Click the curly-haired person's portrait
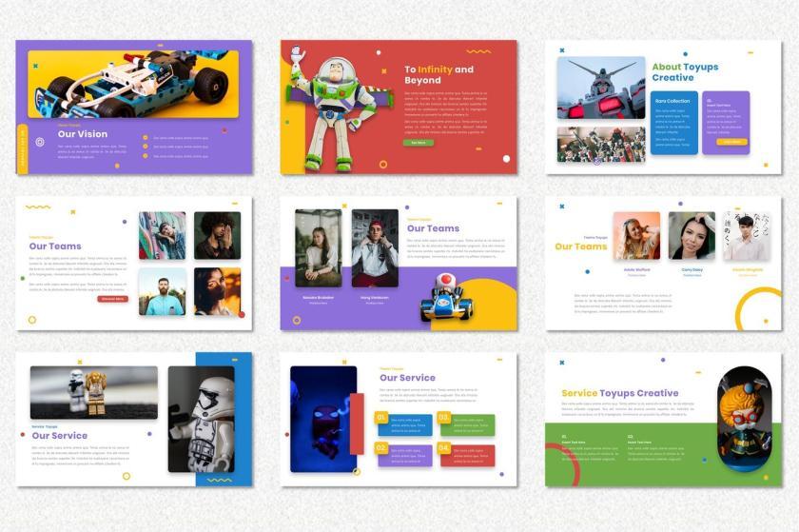The image size is (799, 532). (x=217, y=236)
